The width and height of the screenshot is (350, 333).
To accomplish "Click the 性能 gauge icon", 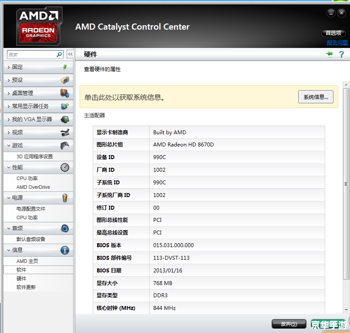I will tap(65, 167).
